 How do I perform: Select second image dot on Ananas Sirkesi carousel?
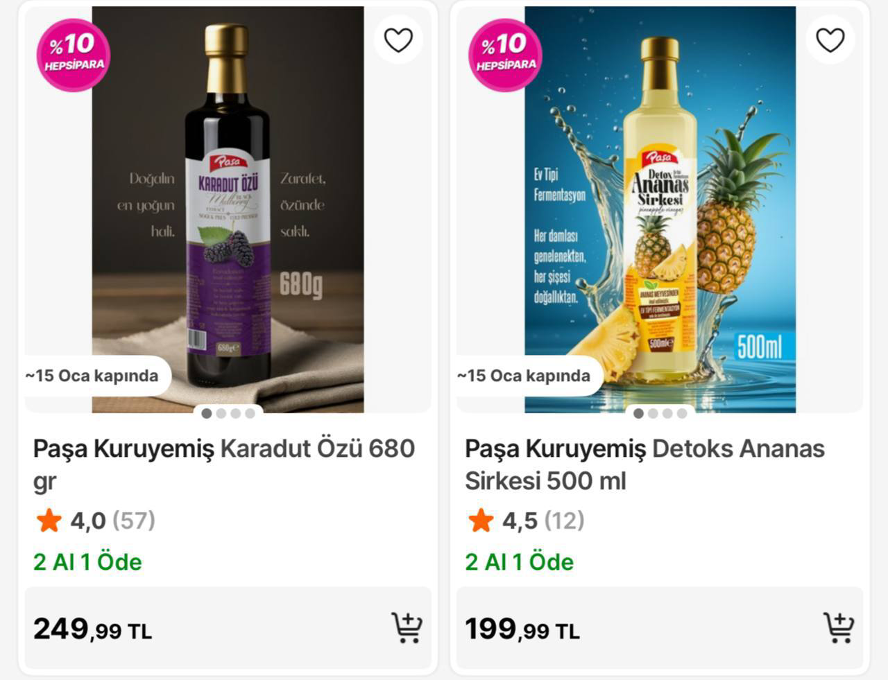tap(654, 414)
